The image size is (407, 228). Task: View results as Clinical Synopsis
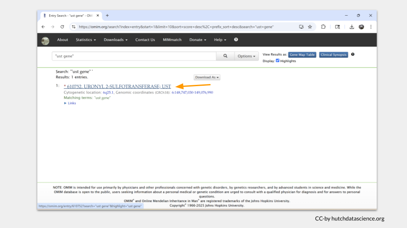pos(334,55)
